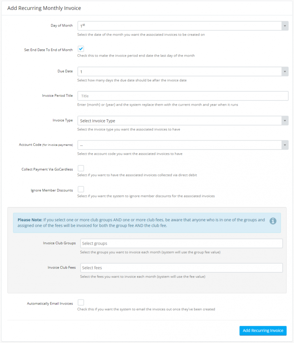Click the dropdown arrow on Due Date selector
Screen dimensions: 294x343
pyautogui.click(x=285, y=71)
